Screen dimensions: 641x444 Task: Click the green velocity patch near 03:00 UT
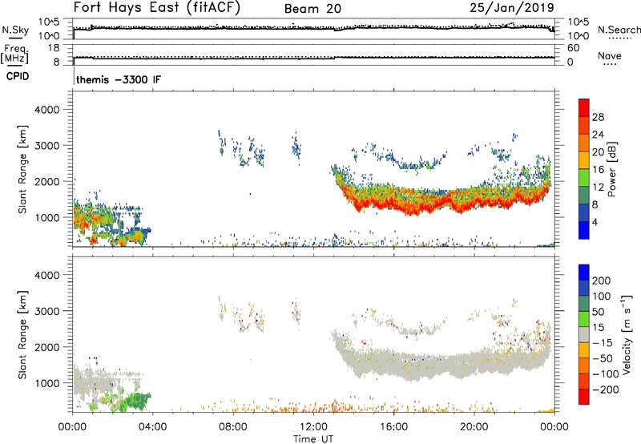pos(137,401)
